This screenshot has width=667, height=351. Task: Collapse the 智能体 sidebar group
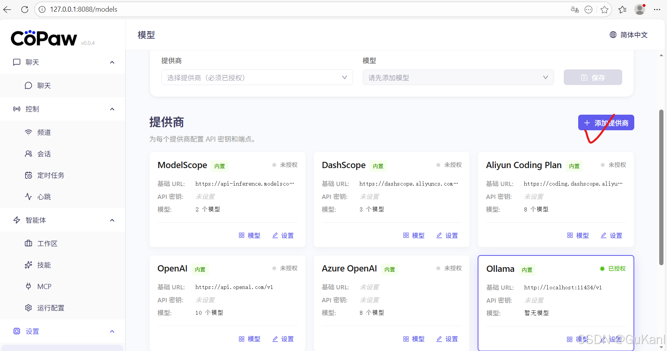coord(112,220)
